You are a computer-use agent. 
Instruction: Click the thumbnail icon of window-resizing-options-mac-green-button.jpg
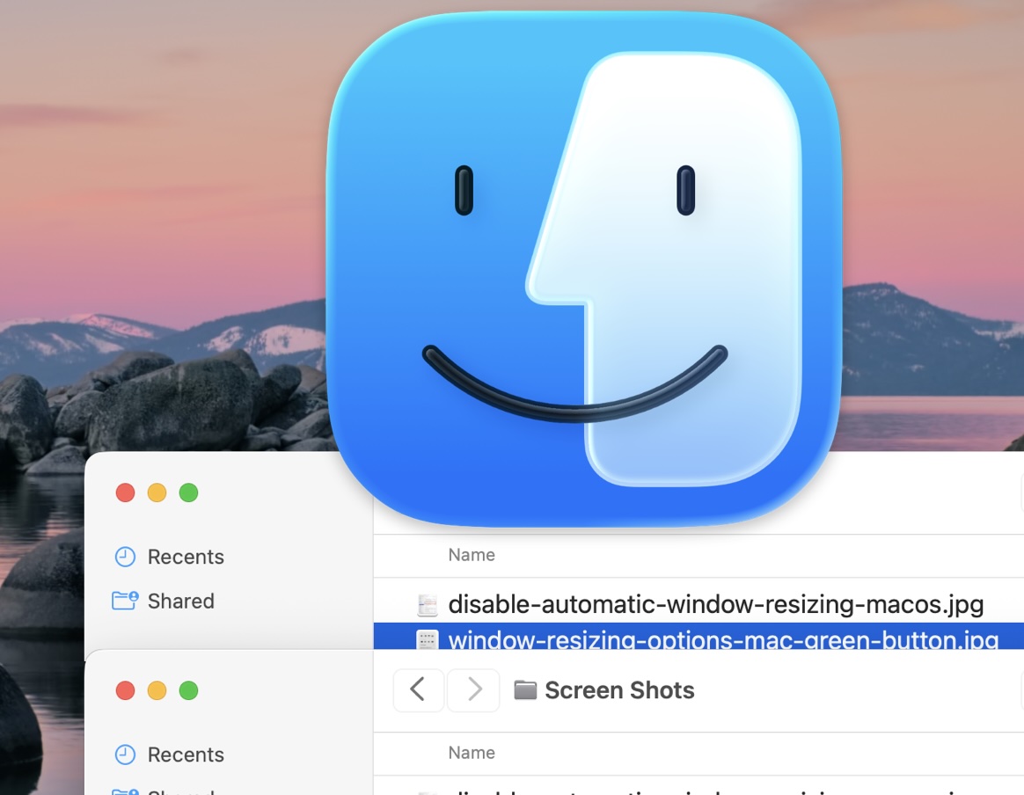point(428,641)
